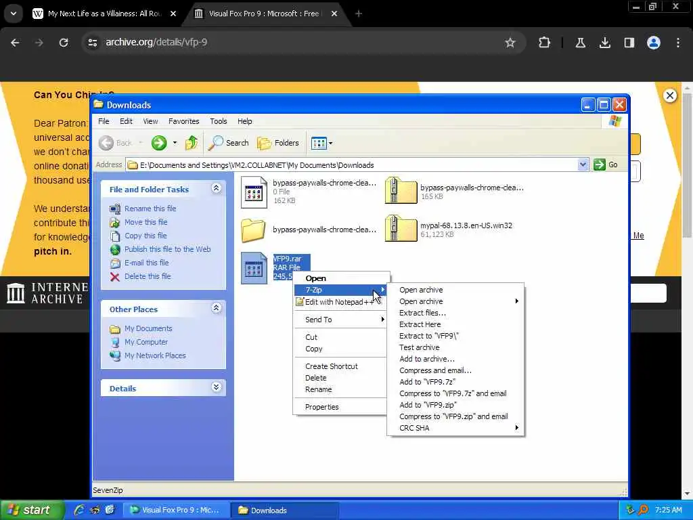Bookmark this page with star icon
693x520 pixels.
(x=510, y=43)
